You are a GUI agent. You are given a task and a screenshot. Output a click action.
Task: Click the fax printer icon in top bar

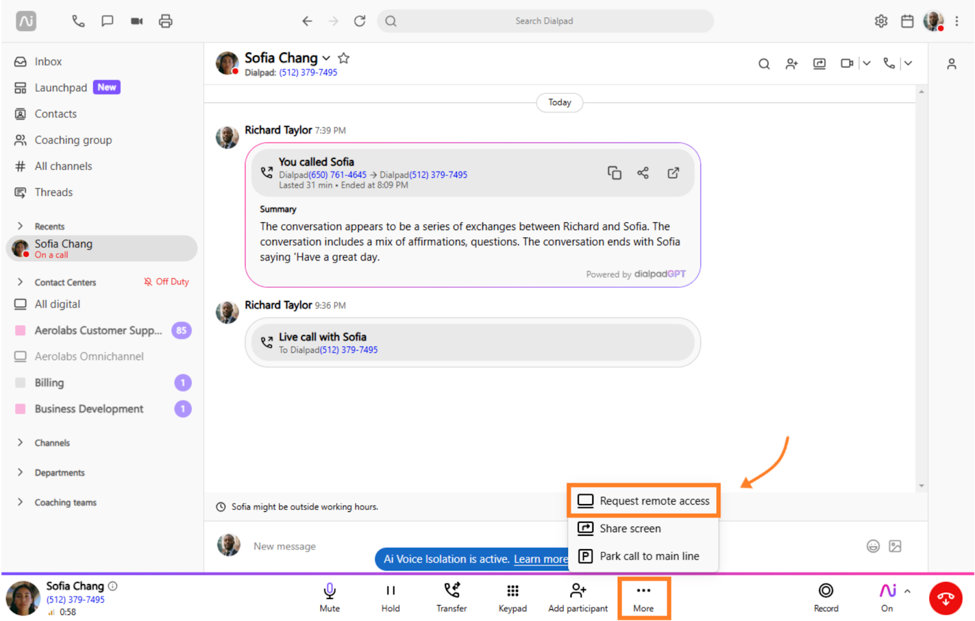coord(166,21)
